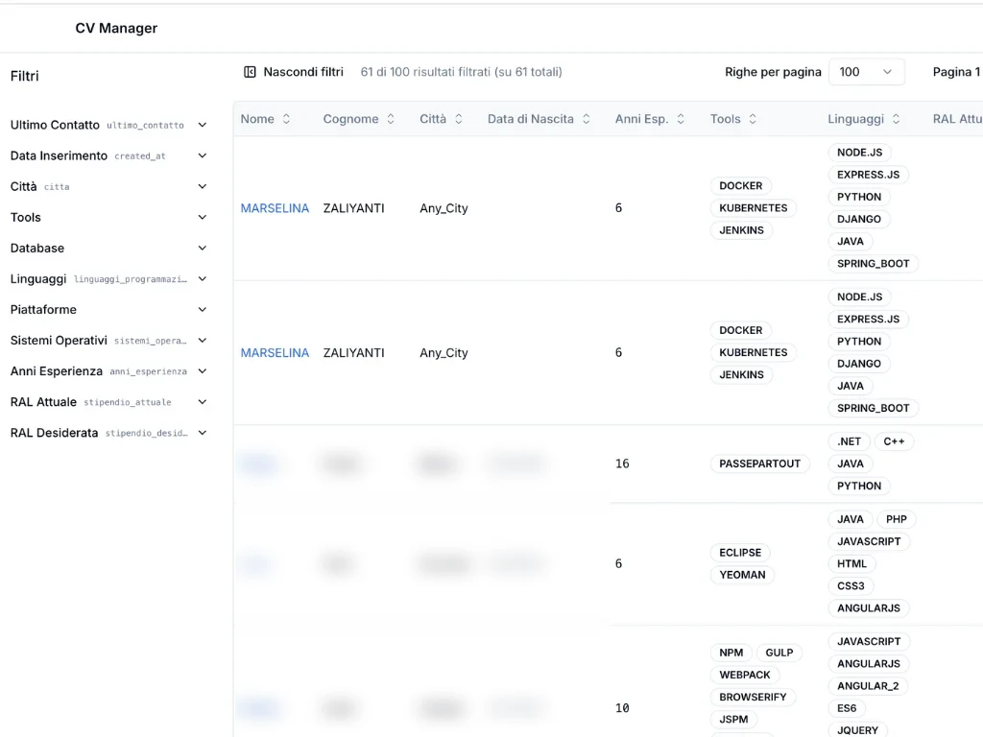Sort by Data di Nascita arrows
Image resolution: width=983 pixels, height=737 pixels.
pos(587,119)
